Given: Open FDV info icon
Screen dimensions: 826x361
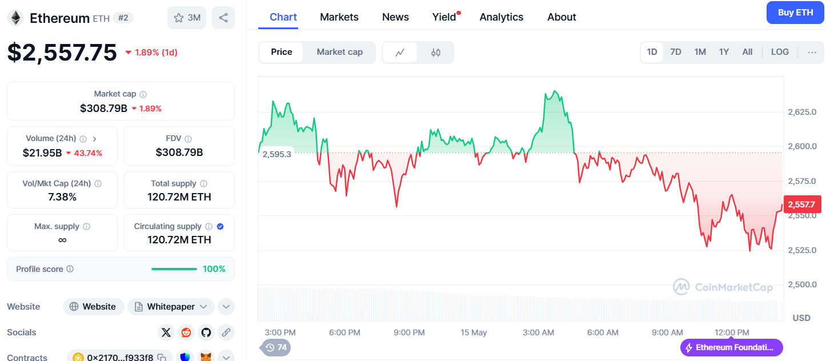Looking at the screenshot, I should pyautogui.click(x=189, y=139).
